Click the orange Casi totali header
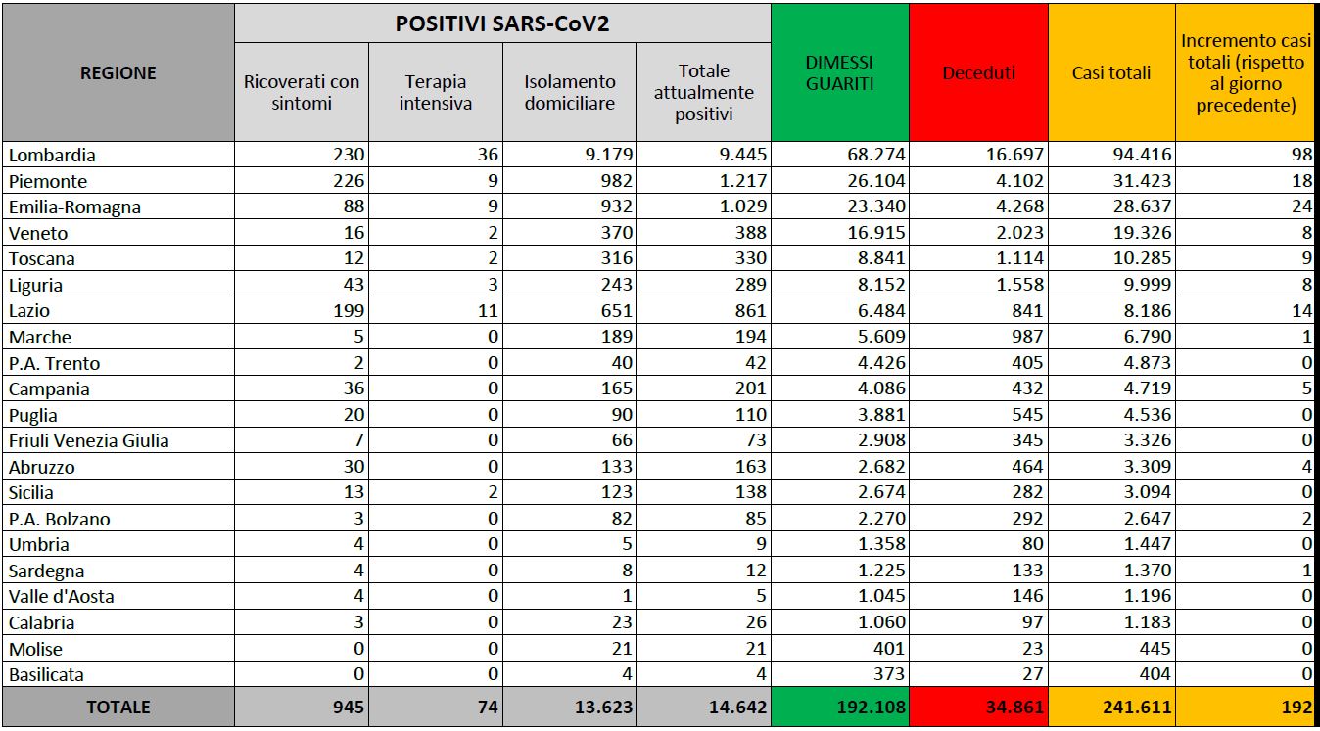Image resolution: width=1320 pixels, height=731 pixels. (1111, 73)
